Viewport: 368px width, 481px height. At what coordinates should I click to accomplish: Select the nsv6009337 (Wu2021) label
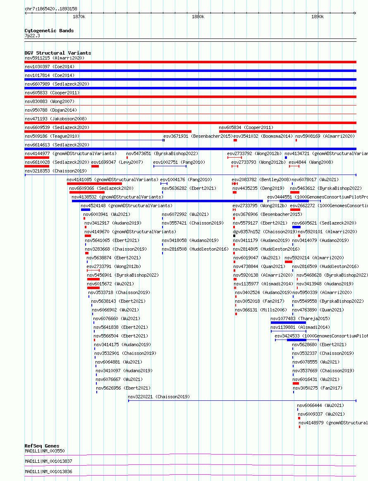click(321, 414)
